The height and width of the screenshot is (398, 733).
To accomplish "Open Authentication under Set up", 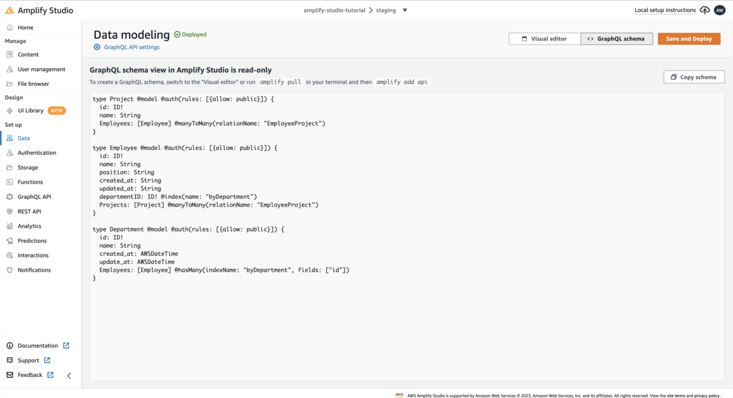I will tap(37, 153).
